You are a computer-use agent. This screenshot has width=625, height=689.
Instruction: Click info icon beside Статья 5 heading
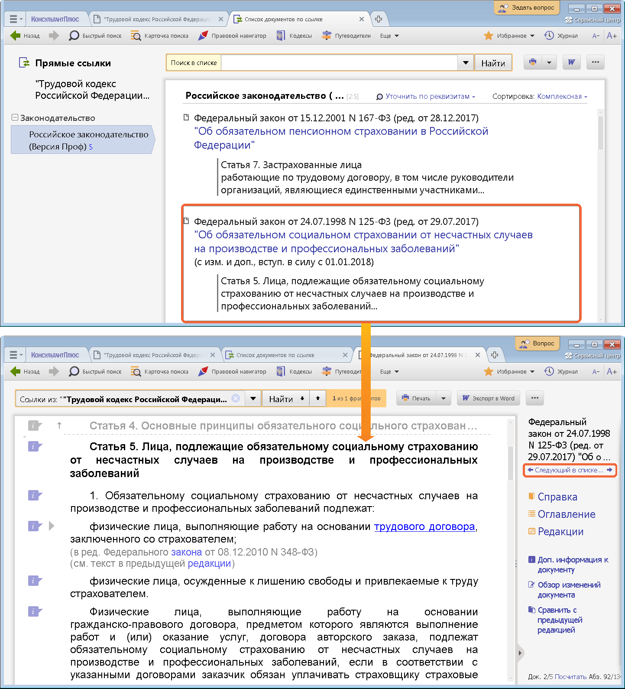tap(35, 446)
